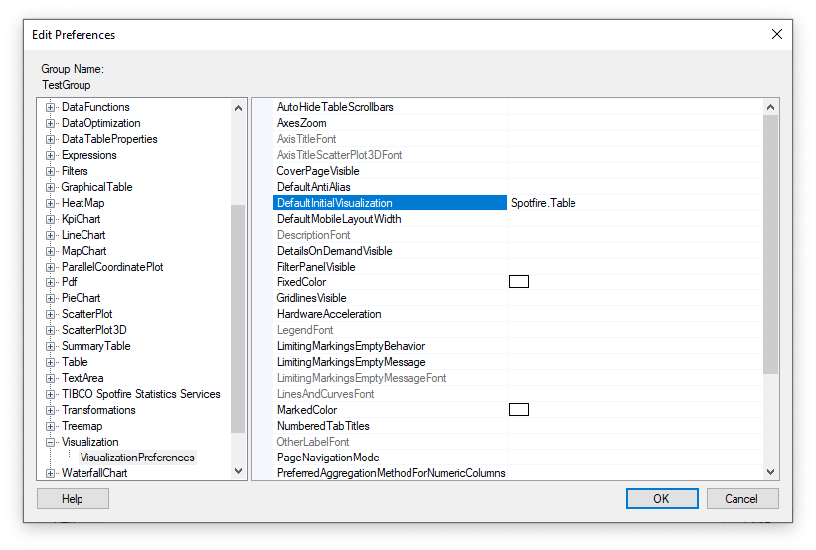Click the tree scrollbar up arrow

click(x=238, y=108)
